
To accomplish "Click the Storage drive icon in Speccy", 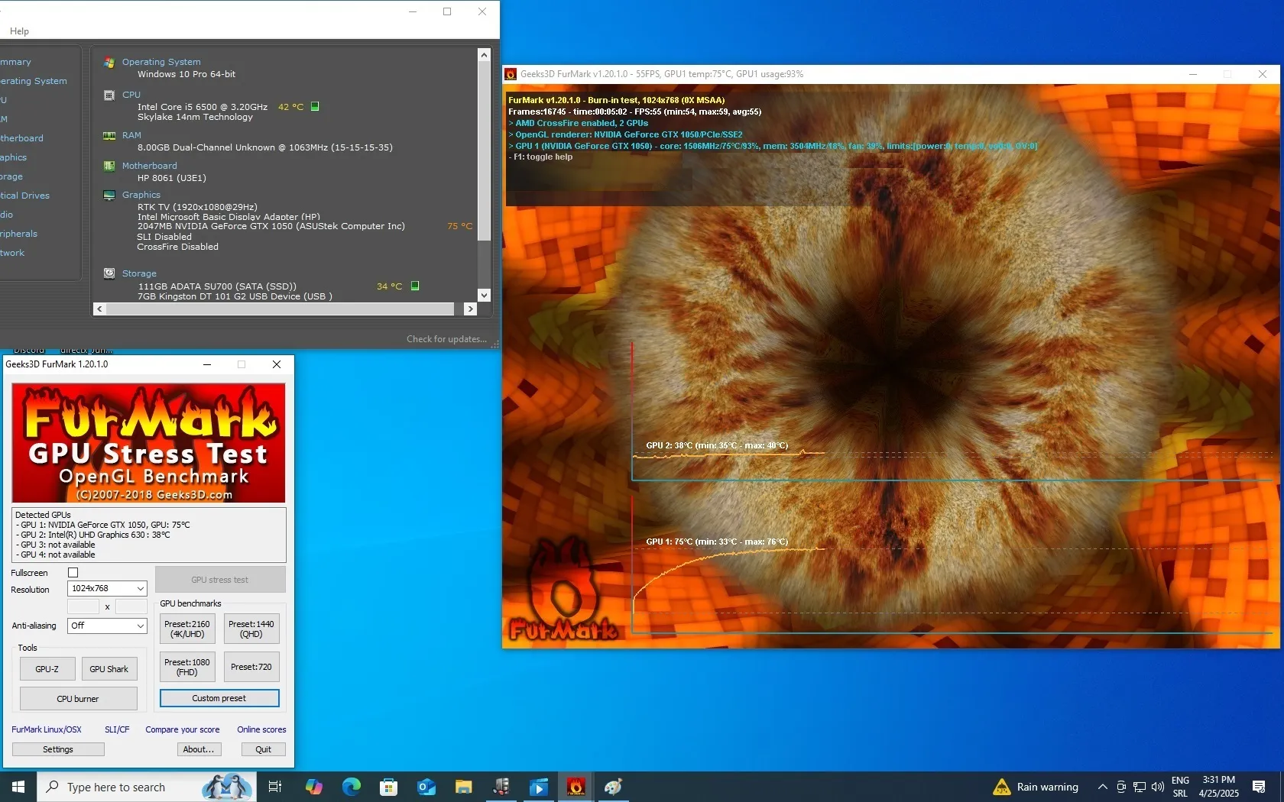I will pos(109,273).
